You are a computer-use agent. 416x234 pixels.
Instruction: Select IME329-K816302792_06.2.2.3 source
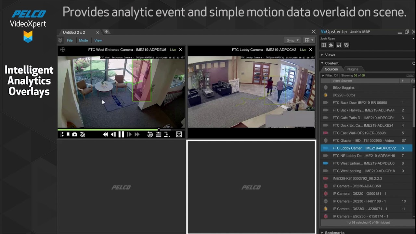(366, 178)
